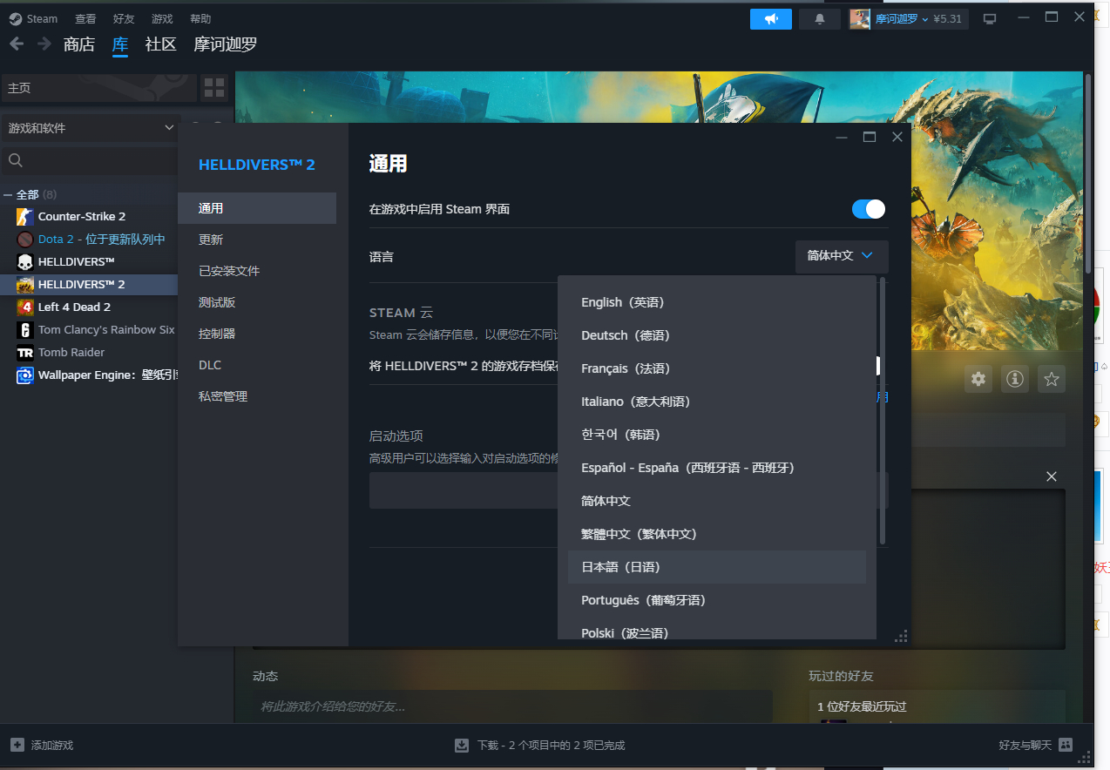The width and height of the screenshot is (1110, 770).
Task: Click the Steam logo menu
Action: pyautogui.click(x=33, y=18)
